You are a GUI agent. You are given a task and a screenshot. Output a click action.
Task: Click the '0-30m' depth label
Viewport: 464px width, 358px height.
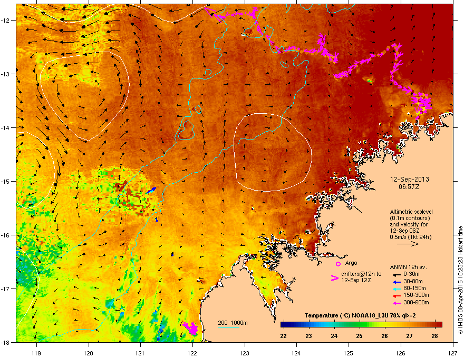(x=411, y=274)
